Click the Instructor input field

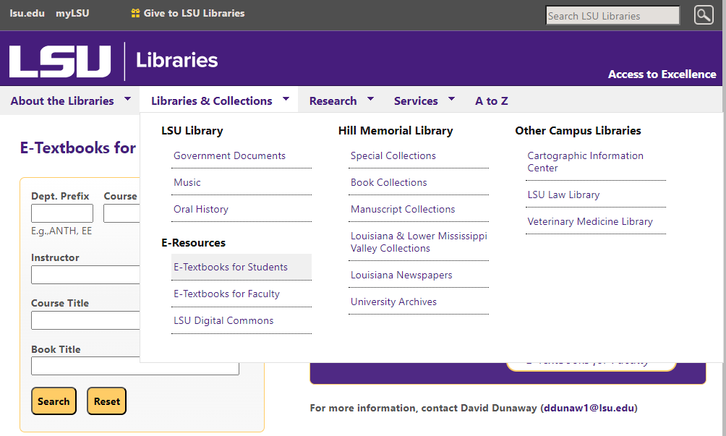pos(85,275)
